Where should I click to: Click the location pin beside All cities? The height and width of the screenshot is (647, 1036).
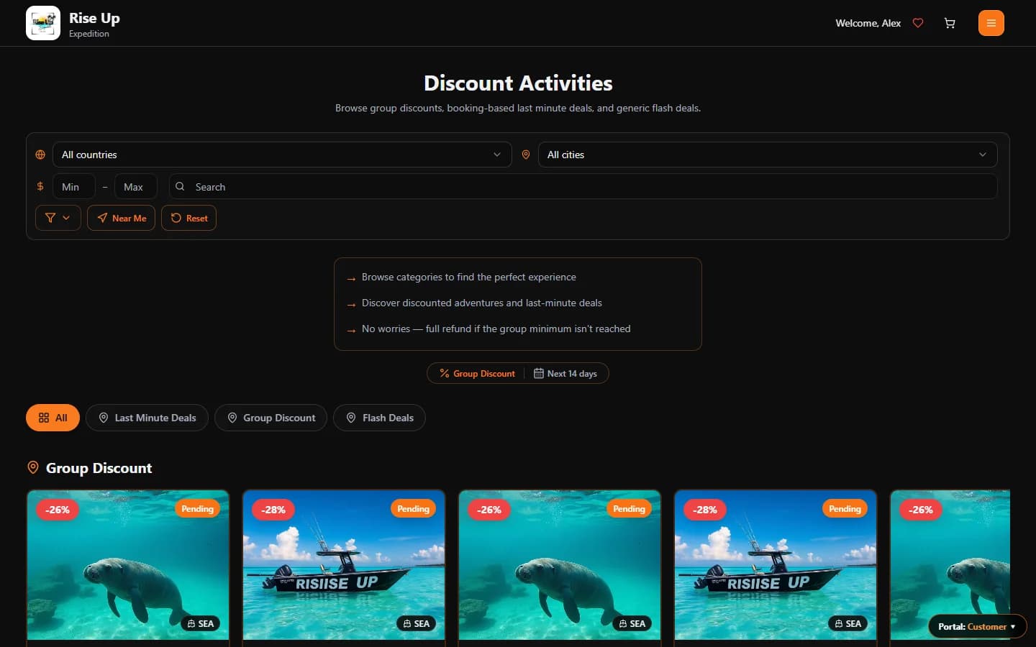tap(526, 155)
